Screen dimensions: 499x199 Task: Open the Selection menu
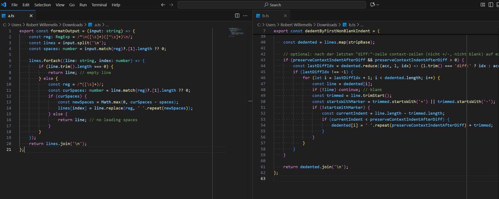(42, 5)
